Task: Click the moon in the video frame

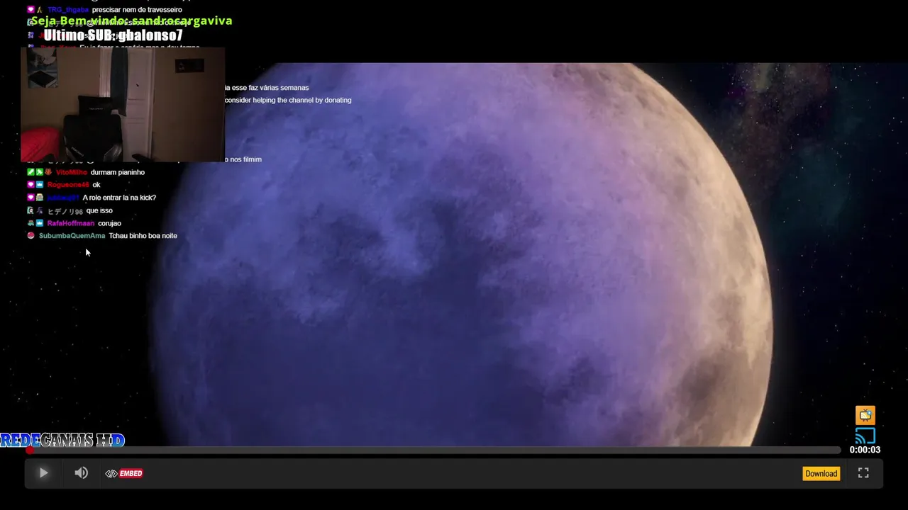Action: point(461,255)
